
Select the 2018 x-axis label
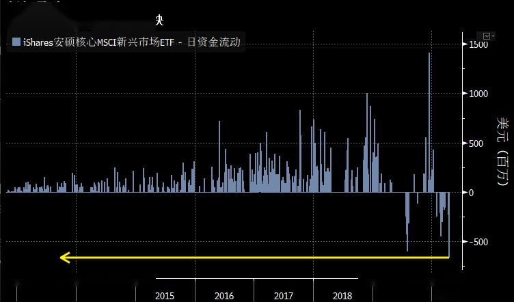pos(342,296)
